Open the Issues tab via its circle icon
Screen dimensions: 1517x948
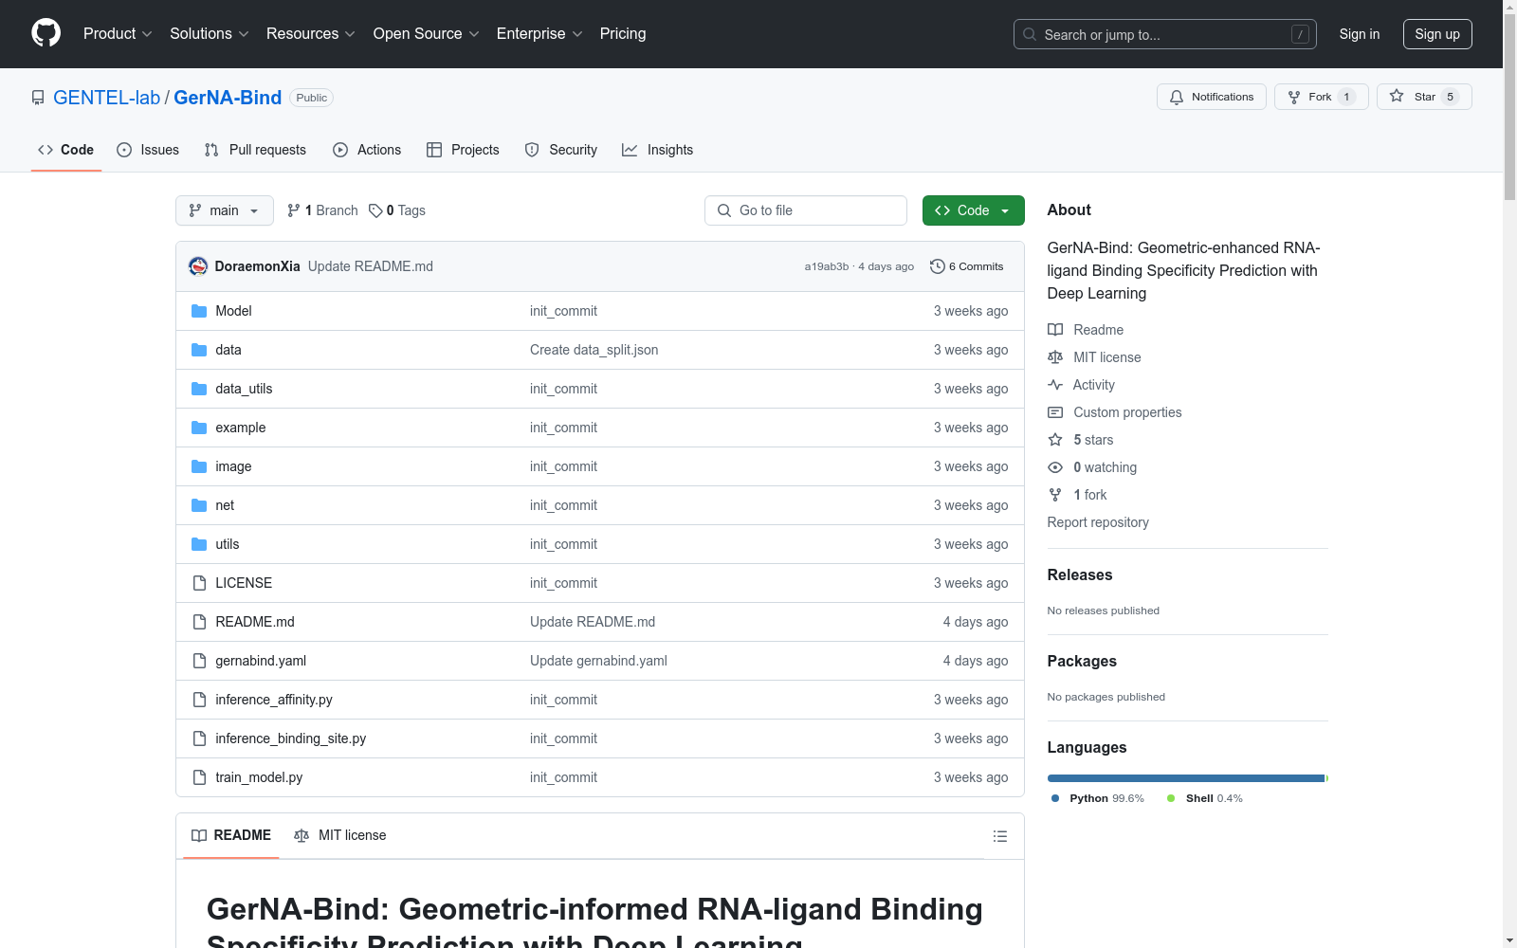point(124,150)
